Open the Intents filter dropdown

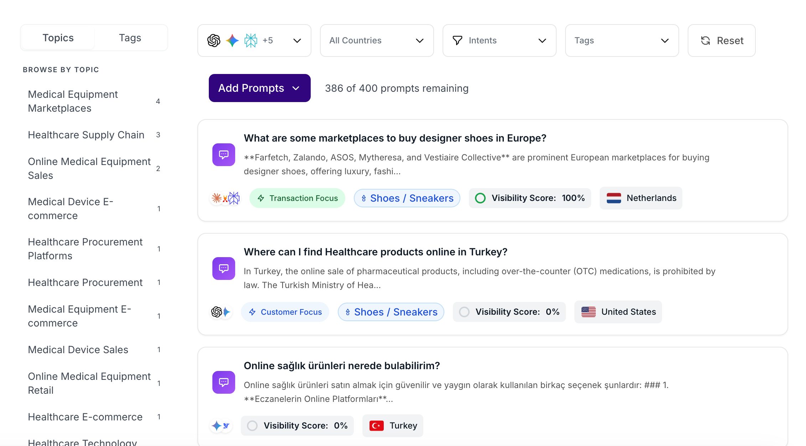click(499, 41)
